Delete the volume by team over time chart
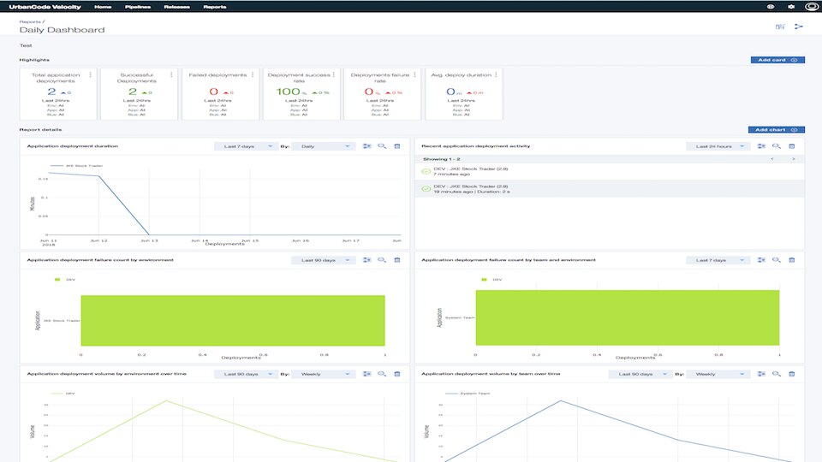 [x=791, y=374]
